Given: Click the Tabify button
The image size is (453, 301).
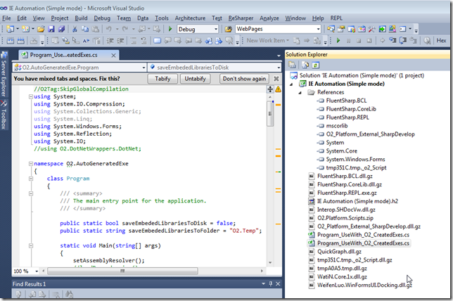Looking at the screenshot, I should [162, 79].
